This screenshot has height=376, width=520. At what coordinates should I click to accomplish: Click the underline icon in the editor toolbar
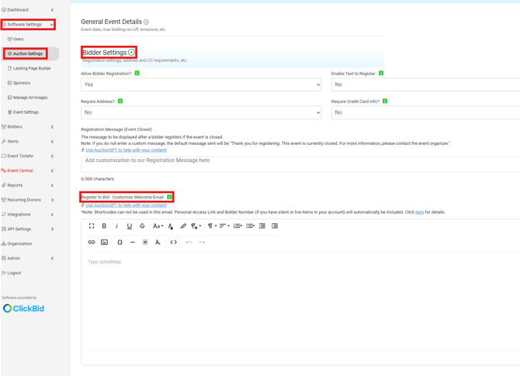click(130, 226)
